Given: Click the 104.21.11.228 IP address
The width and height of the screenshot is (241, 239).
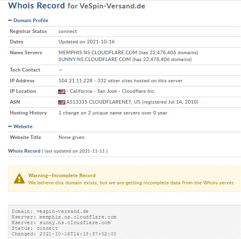Looking at the screenshot, I should click(76, 81).
